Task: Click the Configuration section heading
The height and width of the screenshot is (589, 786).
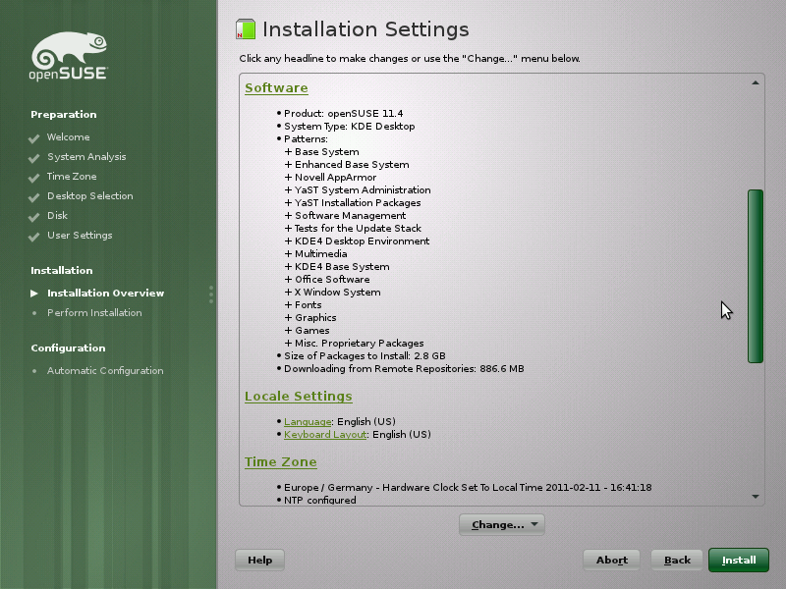Action: pyautogui.click(x=68, y=348)
